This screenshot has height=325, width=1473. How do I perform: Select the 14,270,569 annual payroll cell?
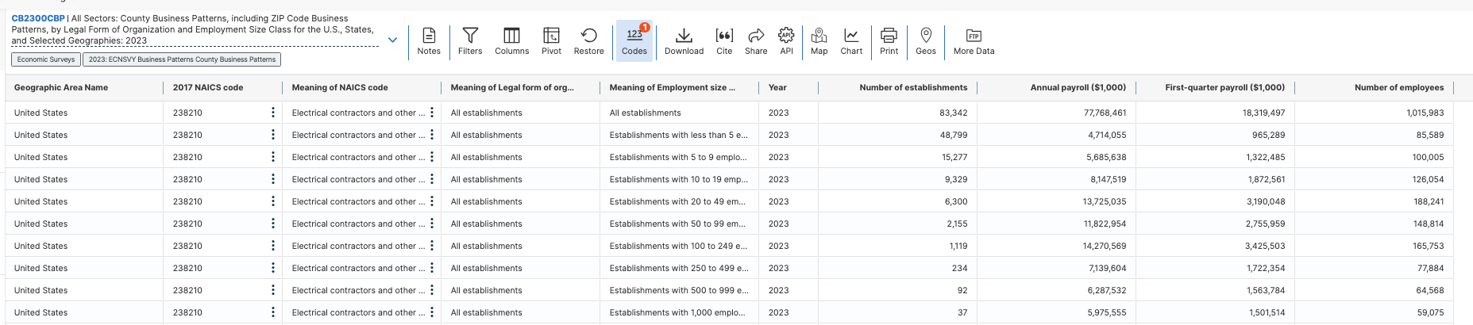(x=1056, y=246)
